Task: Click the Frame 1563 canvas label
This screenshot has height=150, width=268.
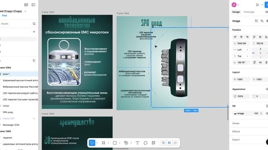Action: (48, 12)
